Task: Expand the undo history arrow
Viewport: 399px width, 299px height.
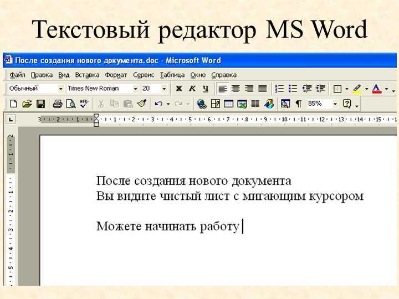Action: [x=168, y=104]
